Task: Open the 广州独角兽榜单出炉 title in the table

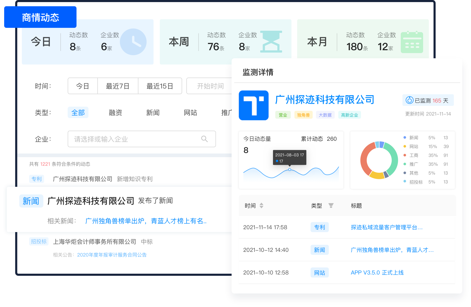Action: click(x=392, y=250)
